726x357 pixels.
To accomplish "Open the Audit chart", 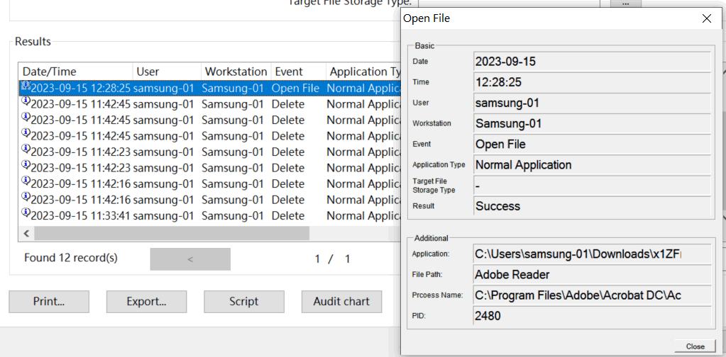I will click(341, 302).
